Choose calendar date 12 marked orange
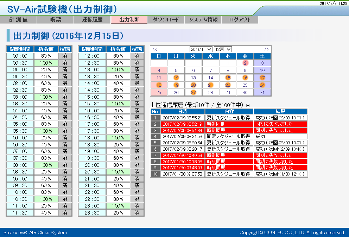The height and width of the screenshot is (237, 349). click(176, 78)
